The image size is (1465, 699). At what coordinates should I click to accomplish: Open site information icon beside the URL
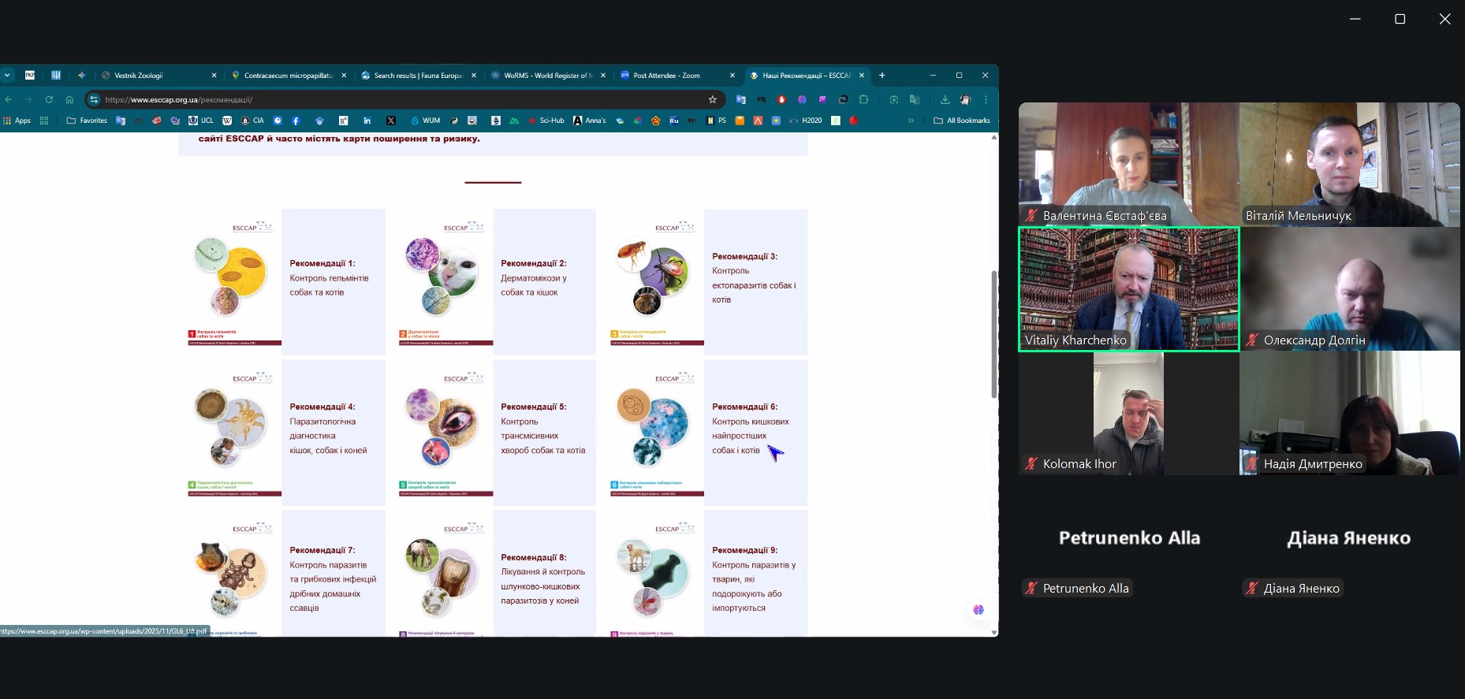tap(94, 99)
